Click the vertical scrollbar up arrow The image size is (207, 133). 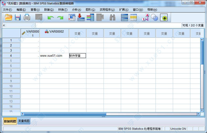[x=202, y=39]
